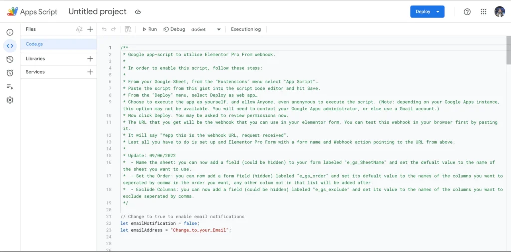Select the Editor code icon in sidebar

click(10, 46)
